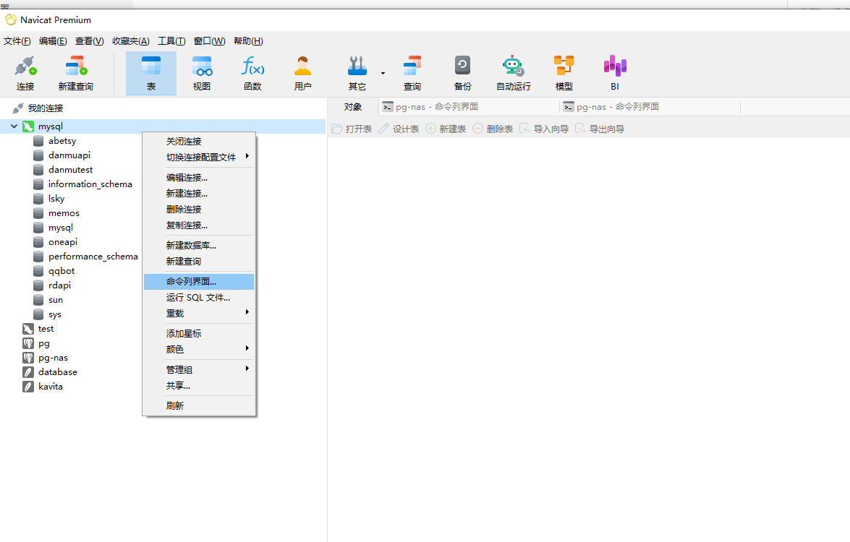The width and height of the screenshot is (850, 542).
Task: Open the BI toolbar icon
Action: pyautogui.click(x=614, y=72)
